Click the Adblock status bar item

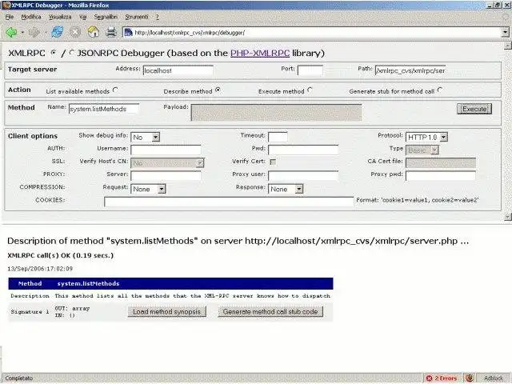click(494, 378)
